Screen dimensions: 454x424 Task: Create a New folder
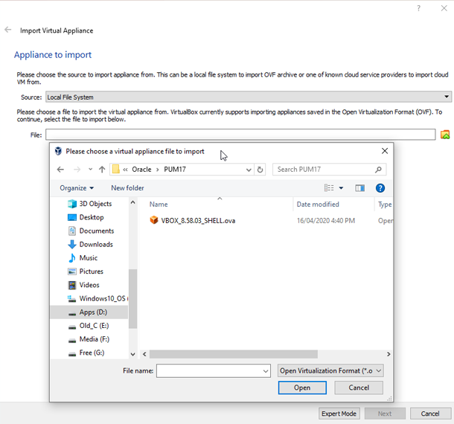127,188
